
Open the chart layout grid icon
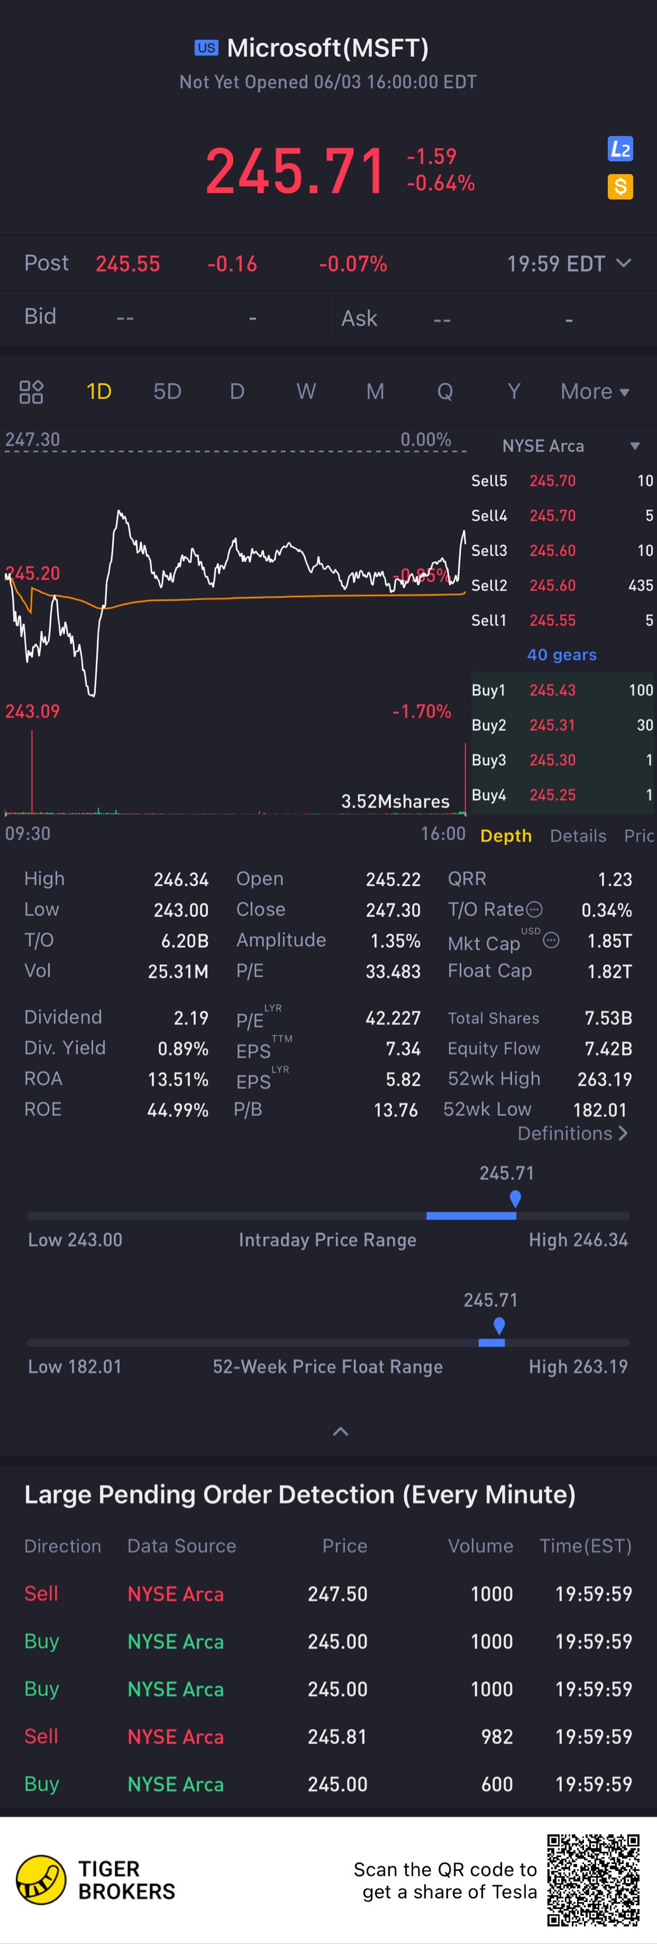pos(31,392)
